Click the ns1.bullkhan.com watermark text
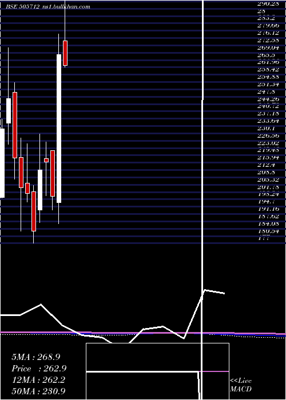 [67, 7]
